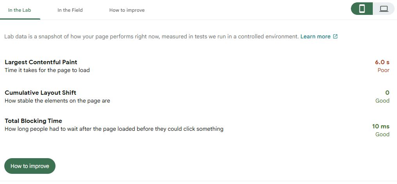Click the layout shift score of 0
This screenshot has width=397, height=184.
pos(387,93)
